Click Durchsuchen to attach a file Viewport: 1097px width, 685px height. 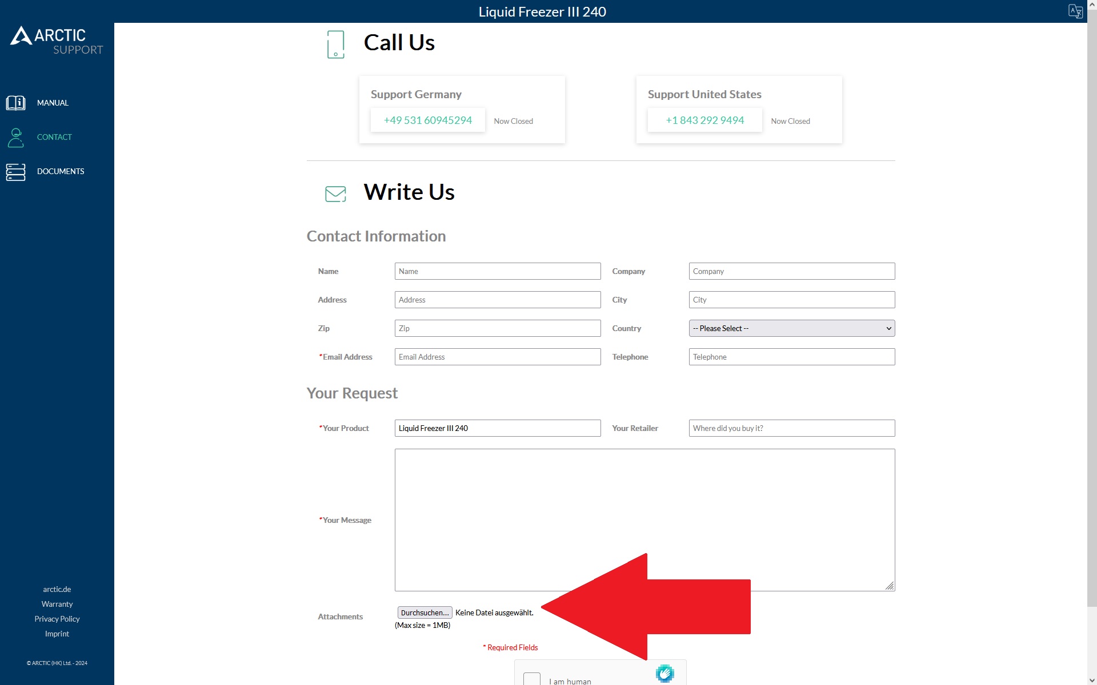[x=425, y=613]
